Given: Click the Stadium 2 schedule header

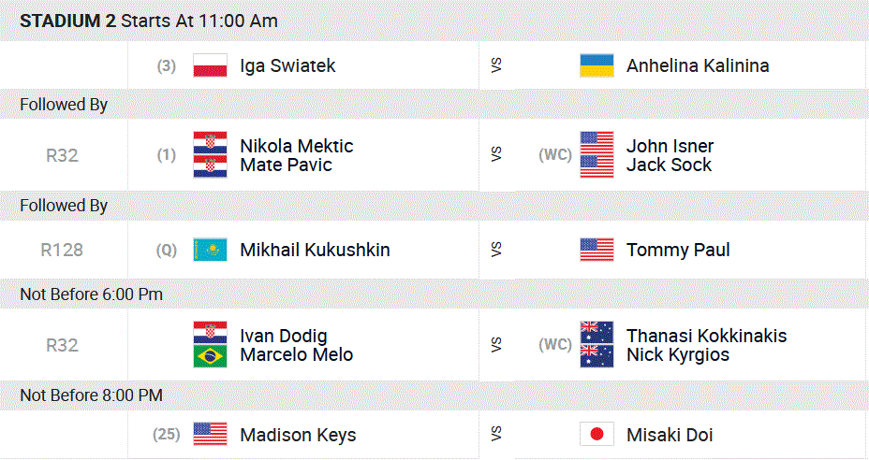Looking at the screenshot, I should pos(148,21).
